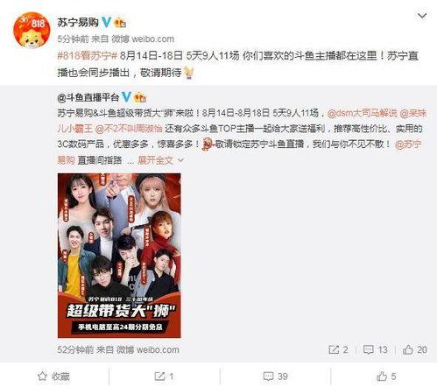The width and height of the screenshot is (437, 387).
Task: Open the 39 comments section
Action: click(x=275, y=376)
